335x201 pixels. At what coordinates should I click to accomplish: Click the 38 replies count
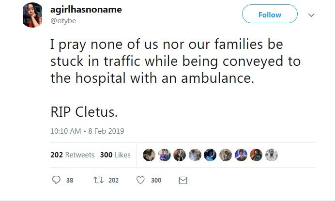click(x=70, y=180)
